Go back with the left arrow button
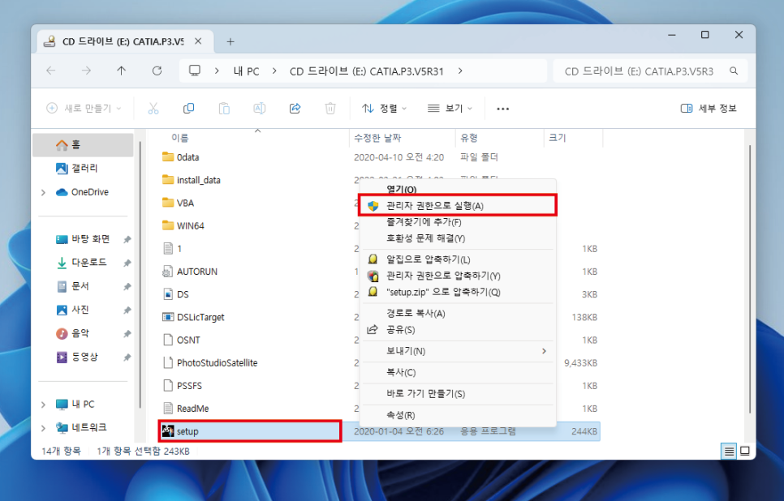Image resolution: width=784 pixels, height=501 pixels. pos(51,71)
